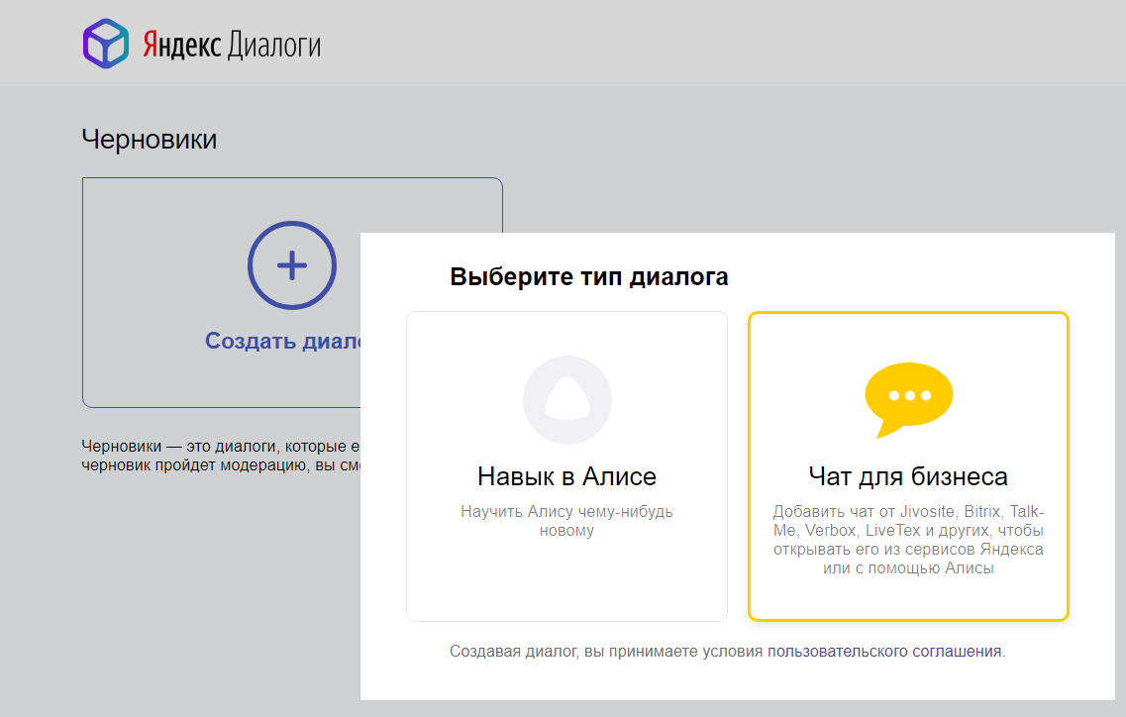Click the Yandex Dialogs cube logo
This screenshot has height=717, width=1126.
106,45
